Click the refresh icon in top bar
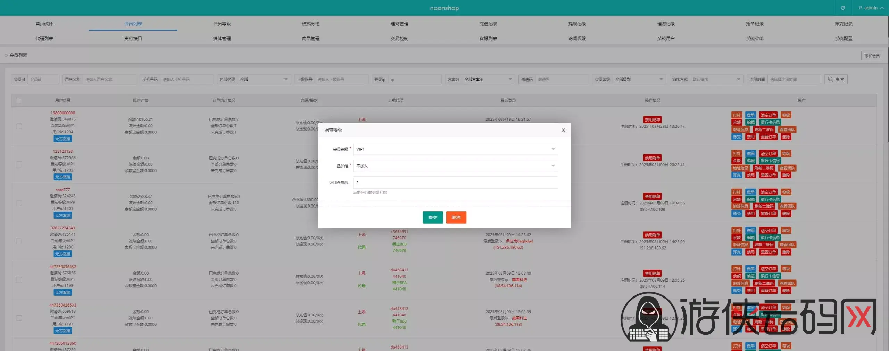889x351 pixels. pos(843,8)
